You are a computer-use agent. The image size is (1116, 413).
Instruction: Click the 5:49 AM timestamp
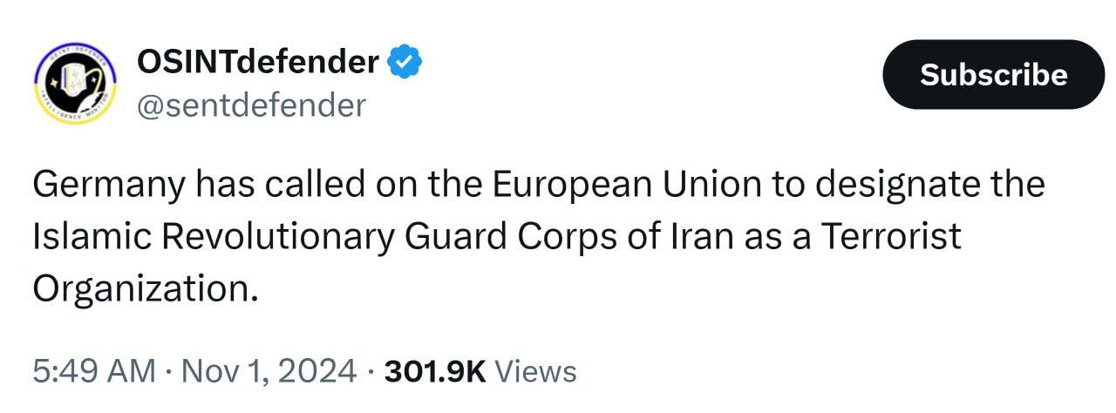94,372
